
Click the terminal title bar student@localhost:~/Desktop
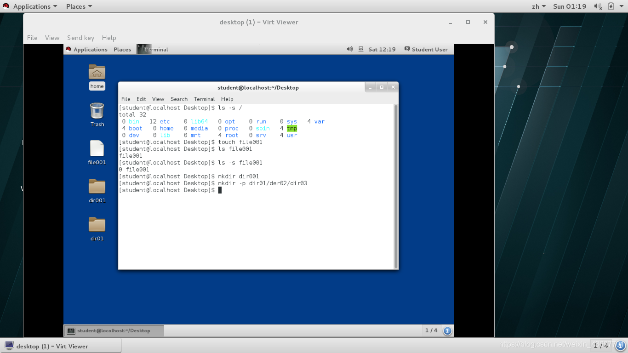[258, 87]
